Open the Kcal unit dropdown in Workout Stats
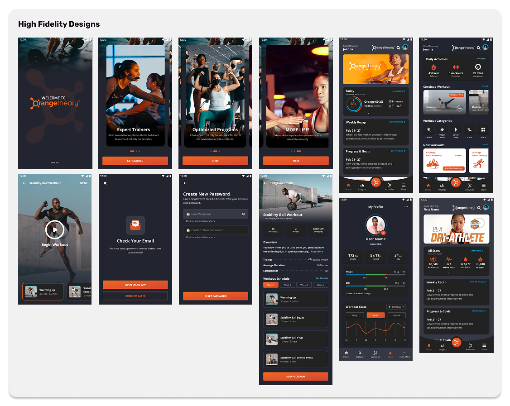The height and width of the screenshot is (406, 510). point(396,306)
